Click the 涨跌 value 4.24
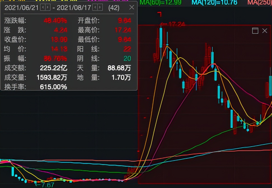 click(x=60, y=30)
